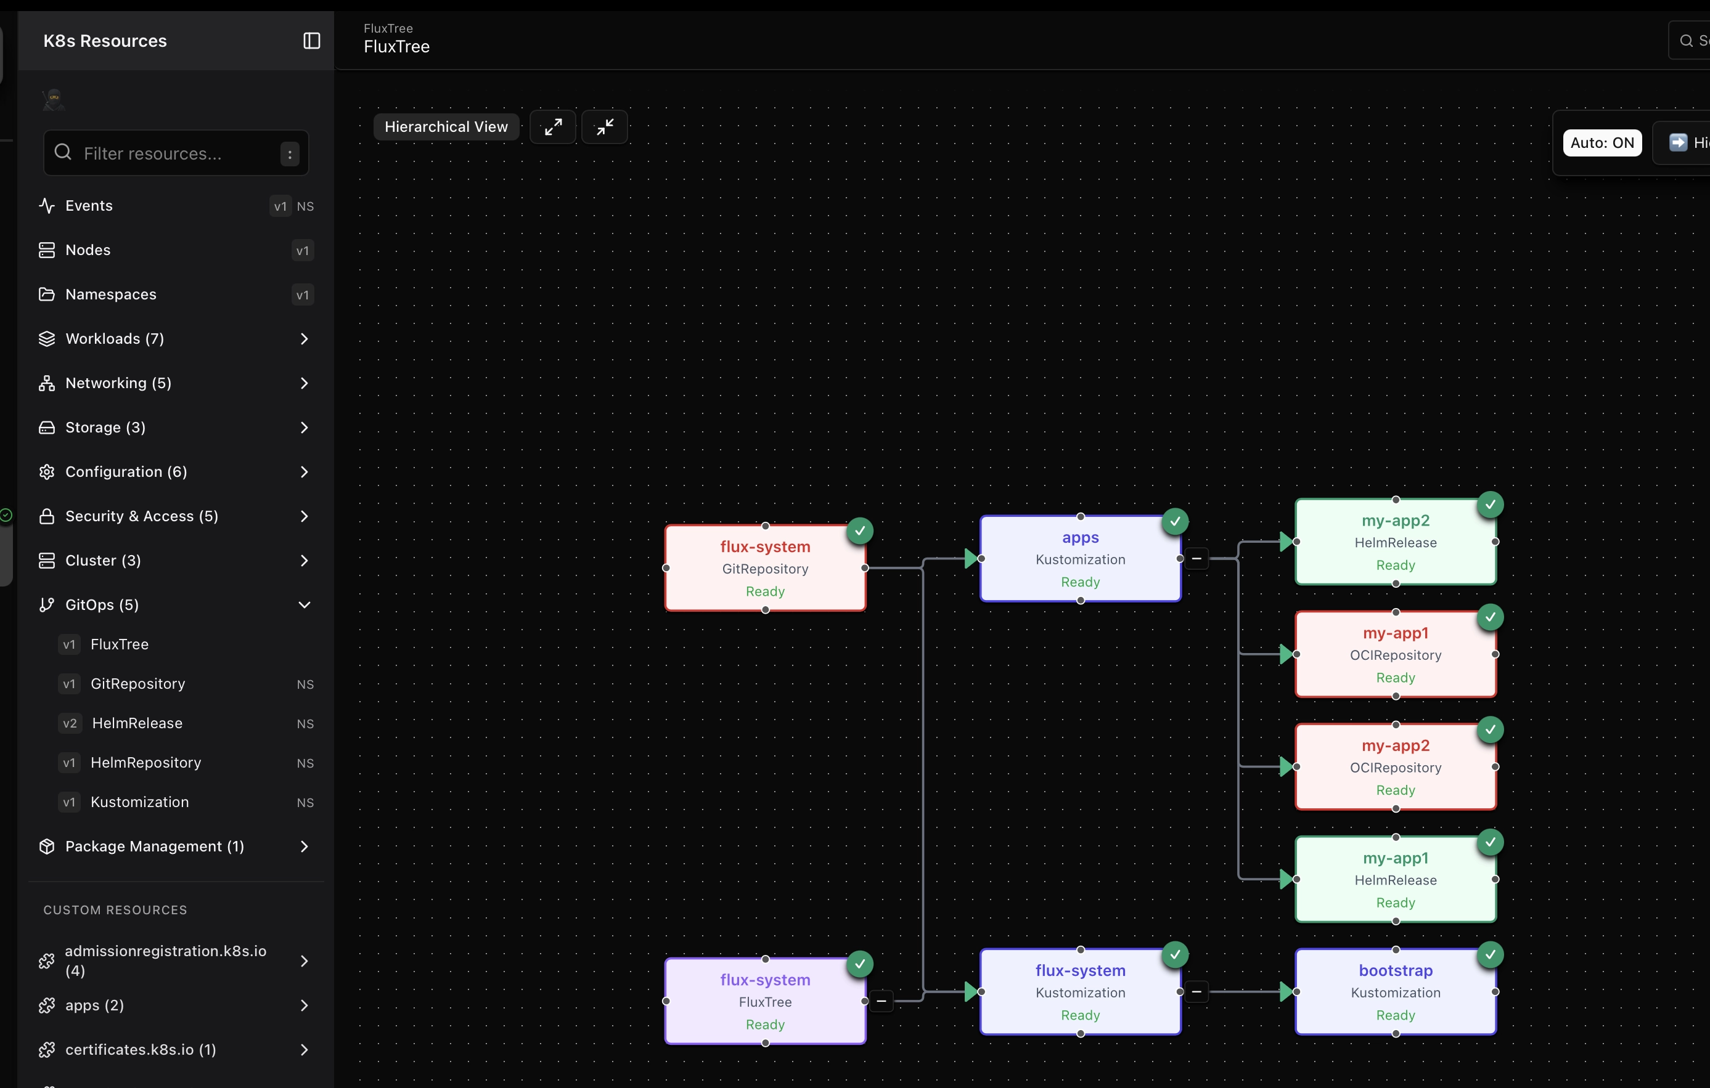Toggle the Auto: ON button
This screenshot has width=1710, height=1088.
1602,143
